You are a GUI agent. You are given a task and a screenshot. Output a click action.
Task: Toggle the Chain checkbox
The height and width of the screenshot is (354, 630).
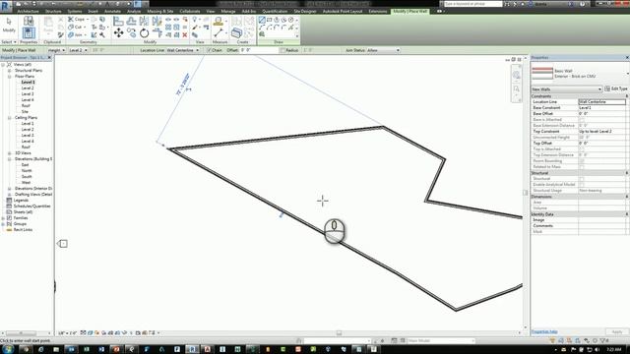point(209,50)
